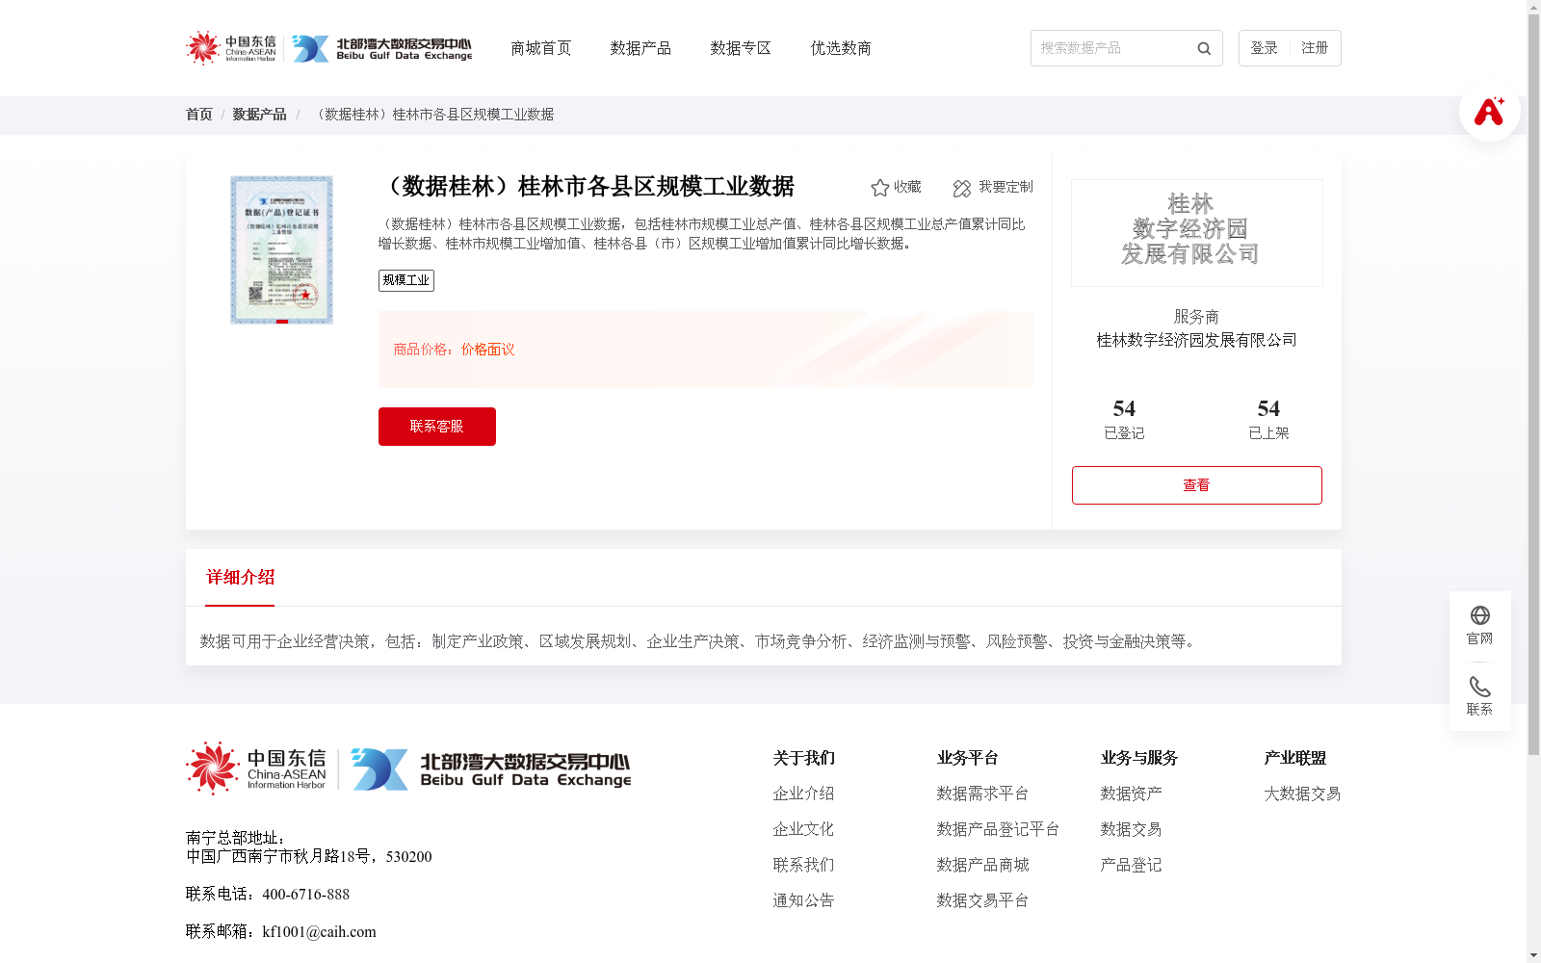1541x963 pixels.
Task: Open 数据资产 footer link
Action: coord(1131,794)
